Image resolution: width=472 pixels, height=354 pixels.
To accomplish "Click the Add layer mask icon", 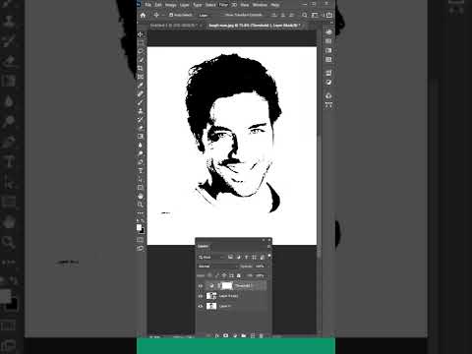I will click(x=225, y=335).
